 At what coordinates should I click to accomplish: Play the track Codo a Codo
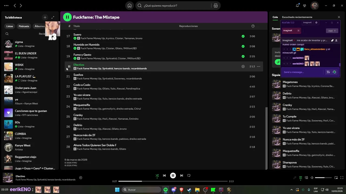tap(164, 87)
